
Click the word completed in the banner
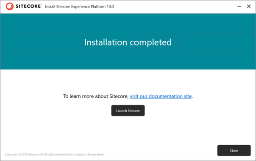pyautogui.click(x=151, y=42)
